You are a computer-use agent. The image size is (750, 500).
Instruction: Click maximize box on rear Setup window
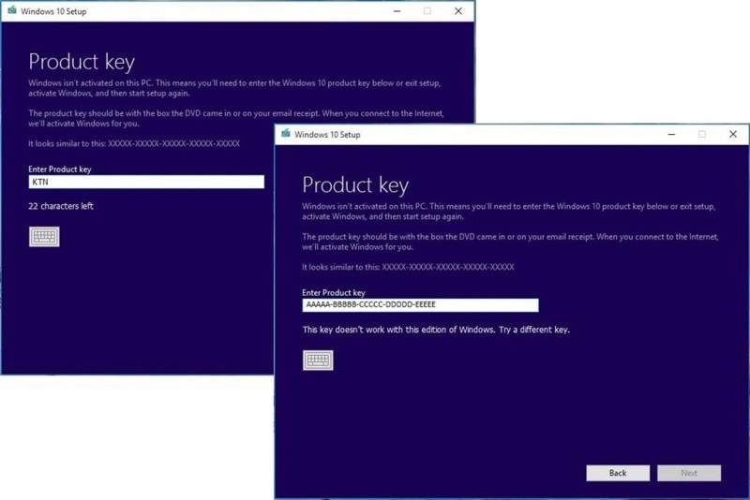point(427,11)
